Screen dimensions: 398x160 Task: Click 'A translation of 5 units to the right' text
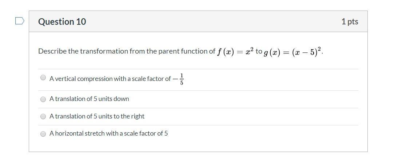97,116
